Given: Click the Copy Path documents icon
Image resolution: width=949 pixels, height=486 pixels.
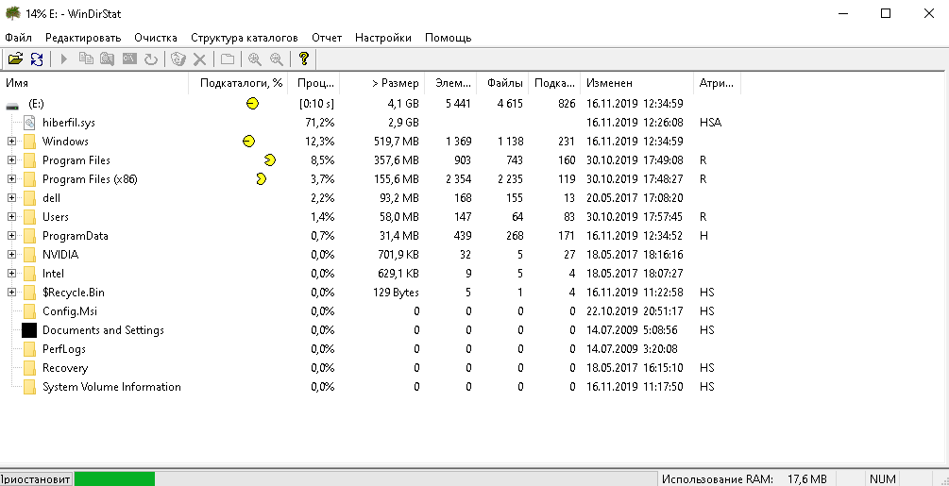Looking at the screenshot, I should (x=86, y=59).
